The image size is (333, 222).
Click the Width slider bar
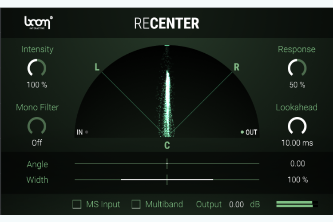167,180
